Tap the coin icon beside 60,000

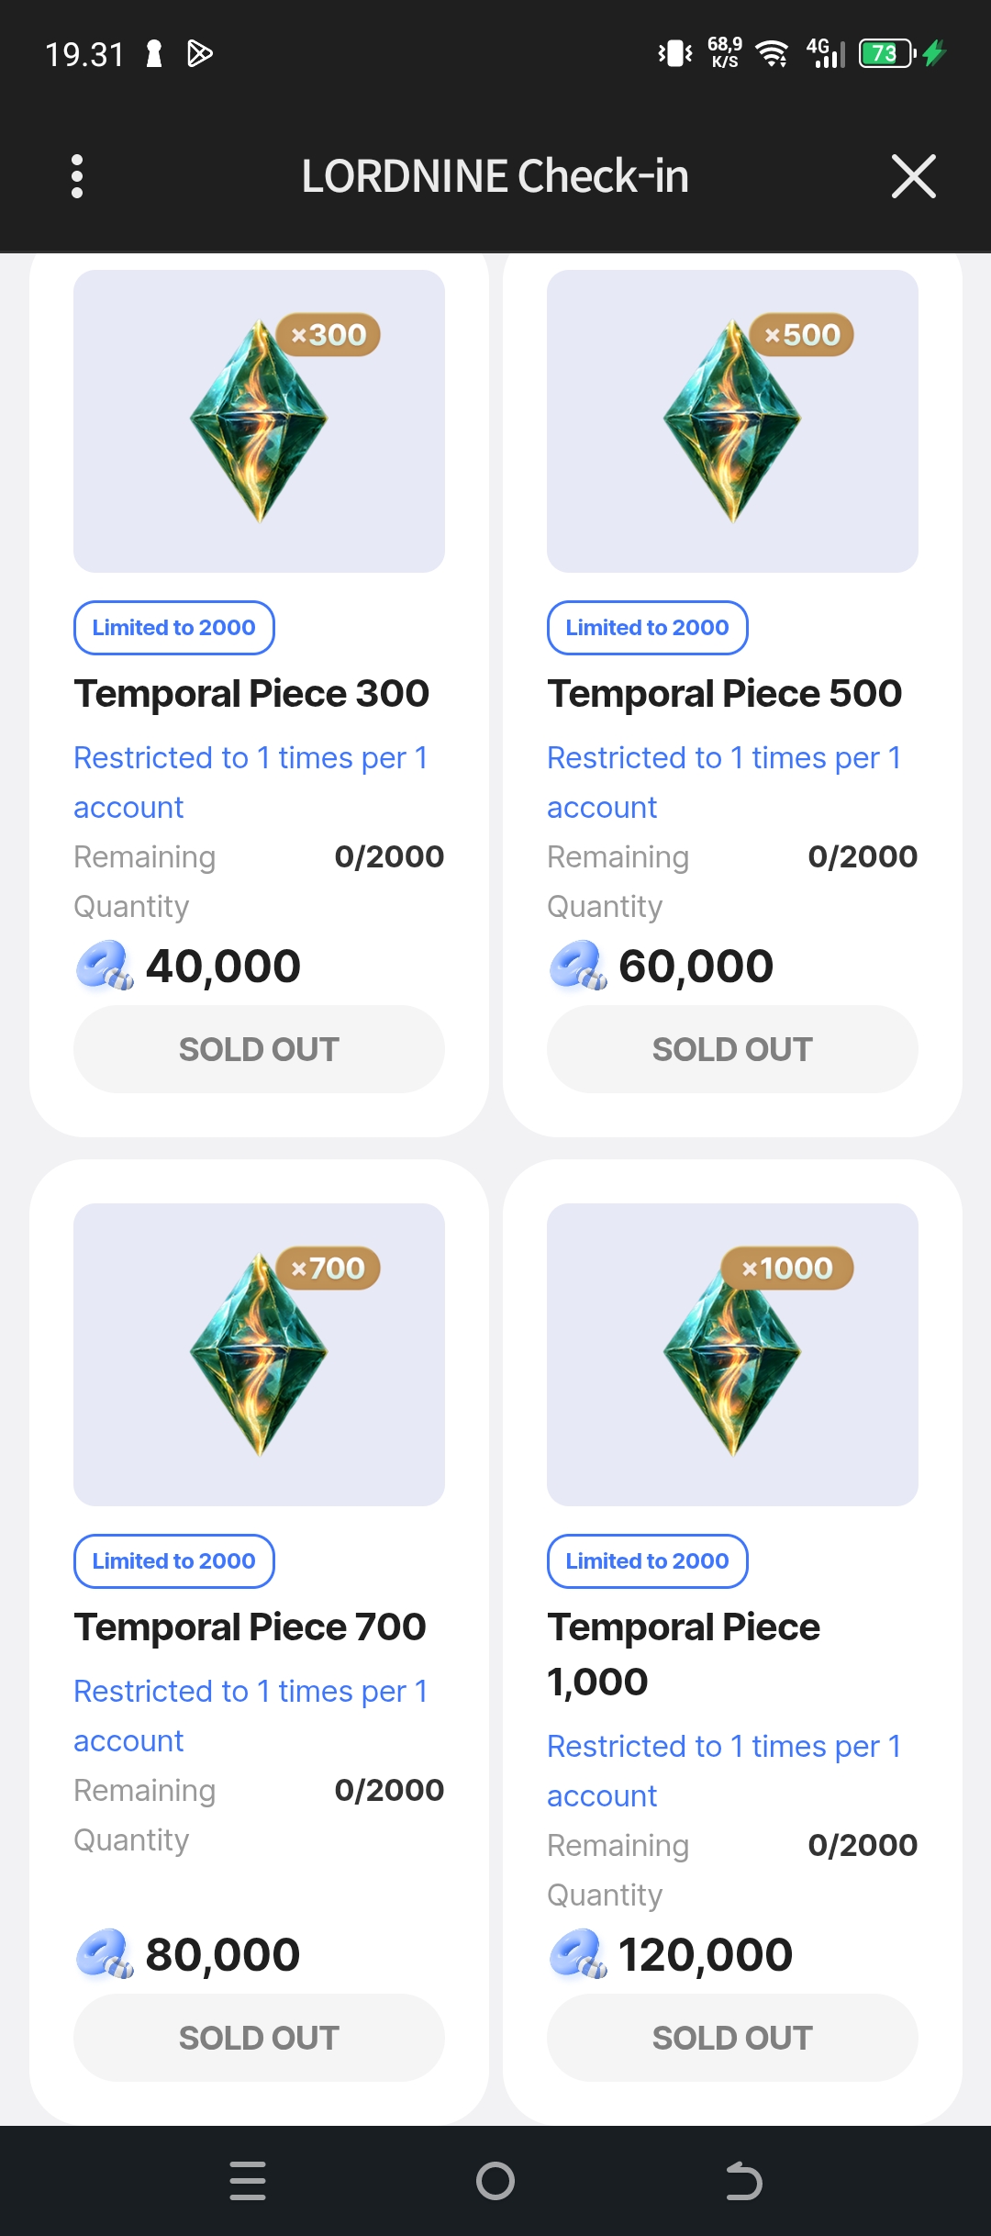point(578,966)
